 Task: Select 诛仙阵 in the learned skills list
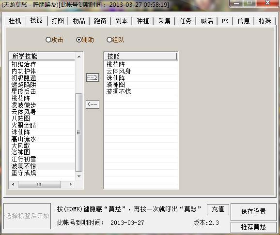(42, 132)
